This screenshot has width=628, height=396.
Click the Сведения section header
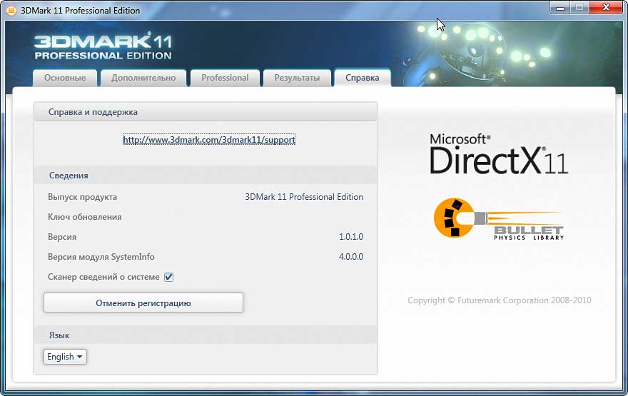click(69, 175)
